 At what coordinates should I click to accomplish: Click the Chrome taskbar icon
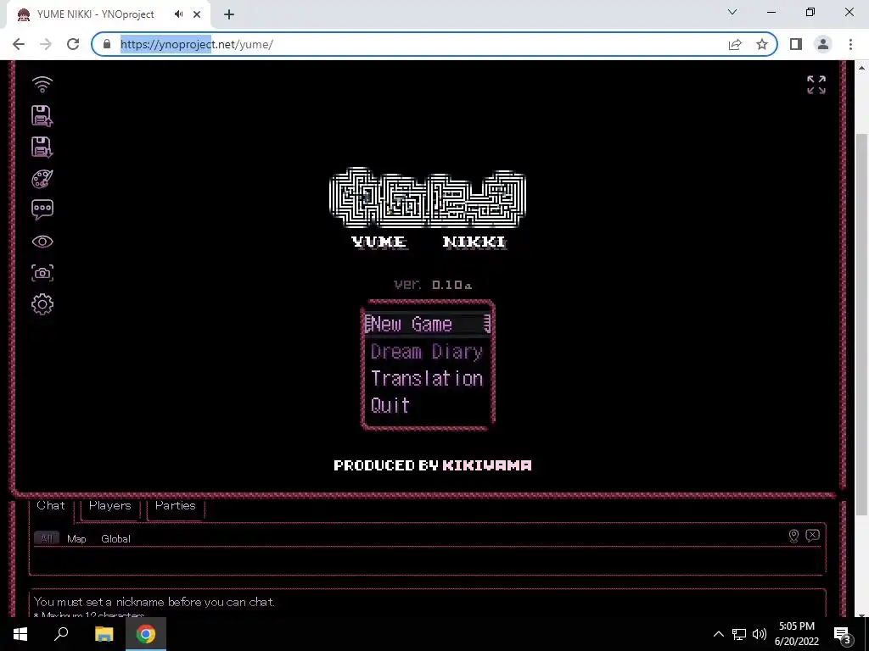(x=146, y=634)
